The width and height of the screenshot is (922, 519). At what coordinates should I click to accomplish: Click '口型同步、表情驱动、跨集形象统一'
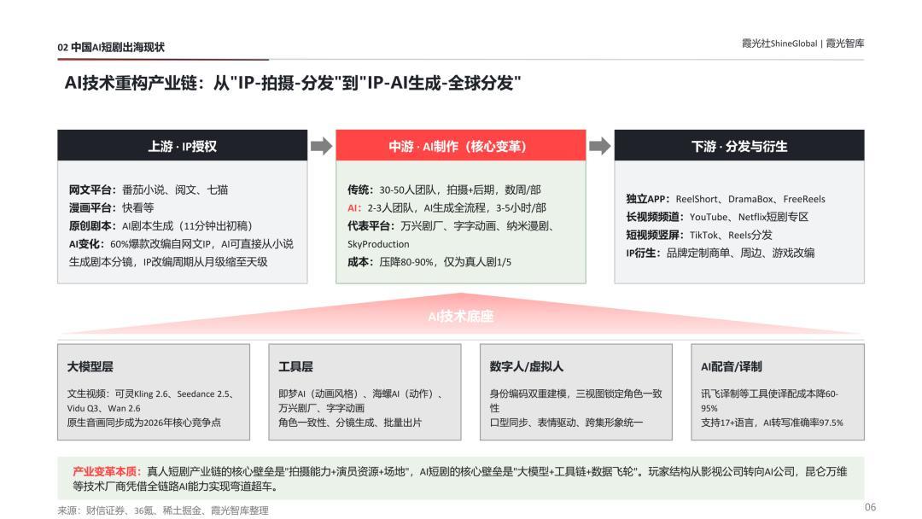tap(566, 423)
